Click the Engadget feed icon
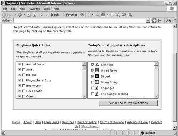178x136 pixels. click(x=97, y=88)
